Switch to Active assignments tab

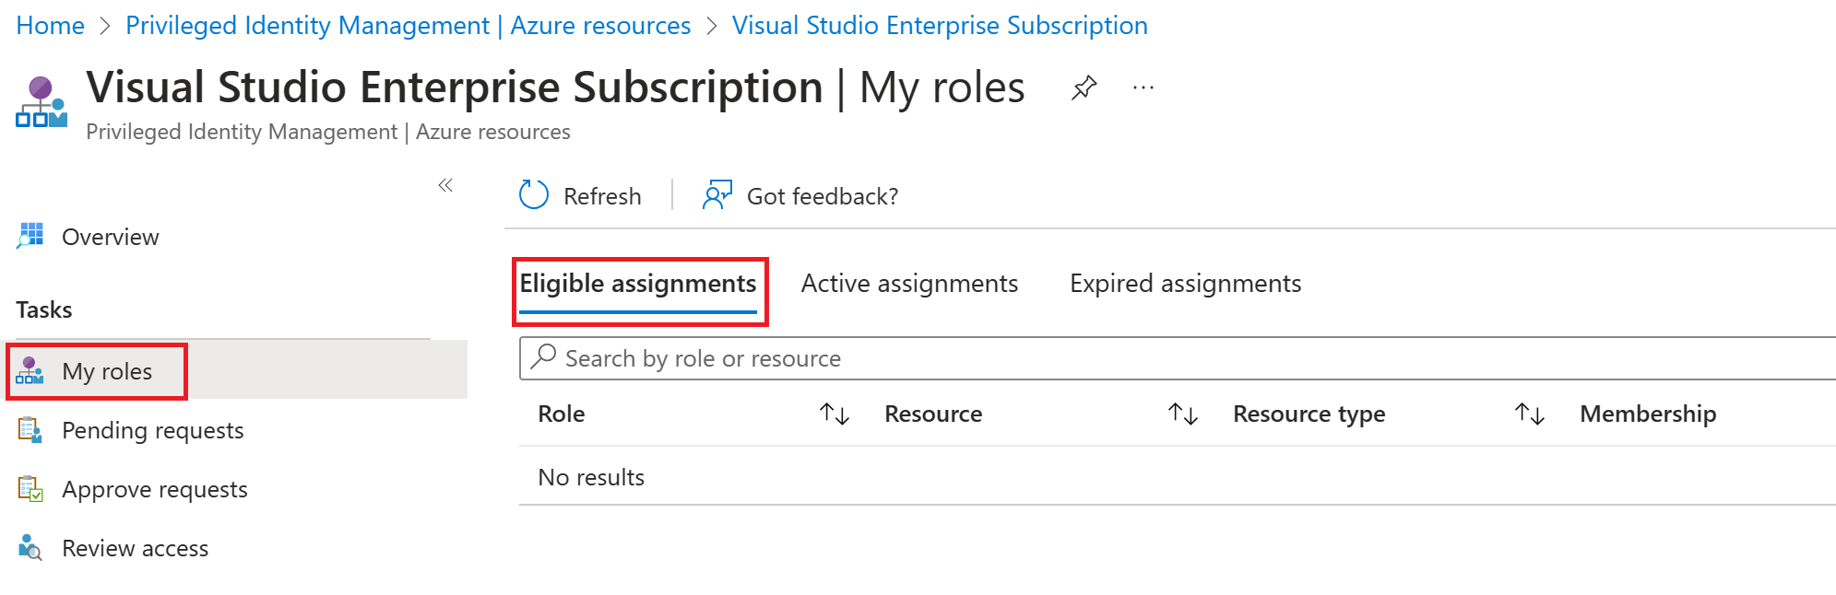click(908, 284)
